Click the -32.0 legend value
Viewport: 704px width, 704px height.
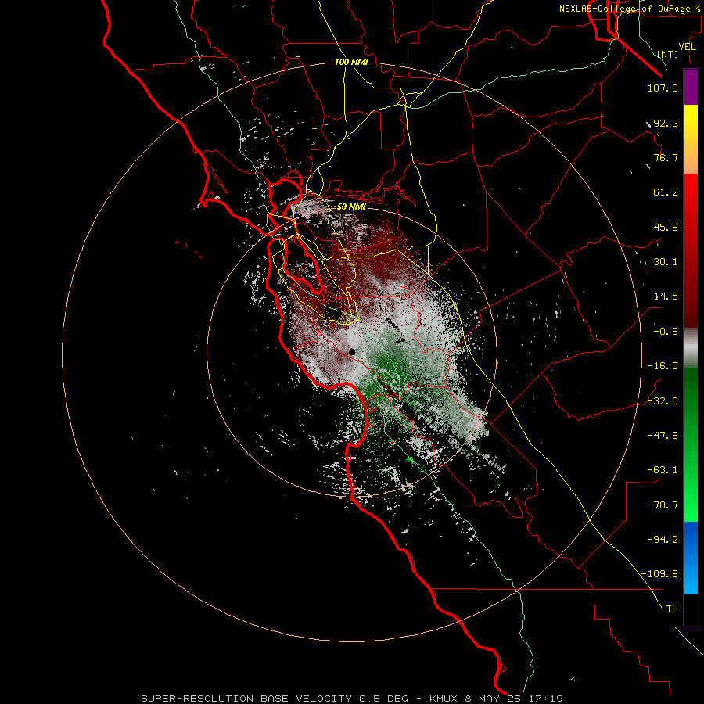(663, 401)
